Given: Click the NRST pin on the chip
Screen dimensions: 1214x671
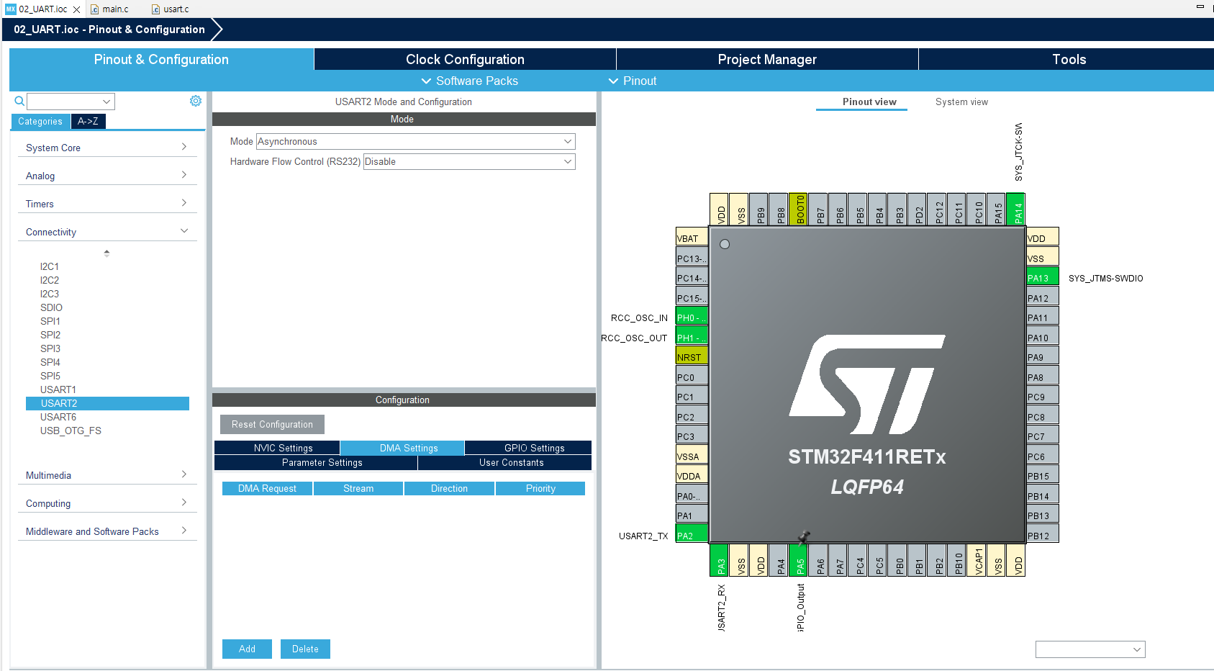Looking at the screenshot, I should [690, 356].
